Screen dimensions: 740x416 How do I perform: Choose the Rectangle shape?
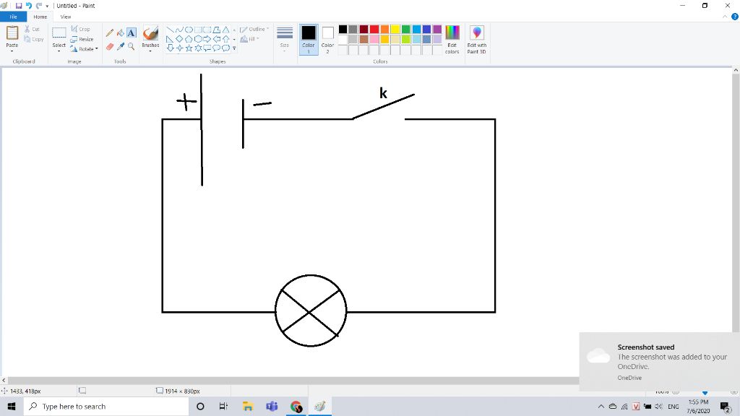(198, 30)
